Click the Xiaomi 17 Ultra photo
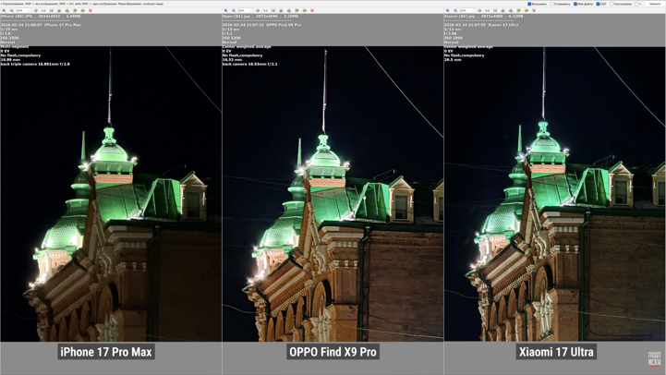666x375 pixels. (555, 194)
